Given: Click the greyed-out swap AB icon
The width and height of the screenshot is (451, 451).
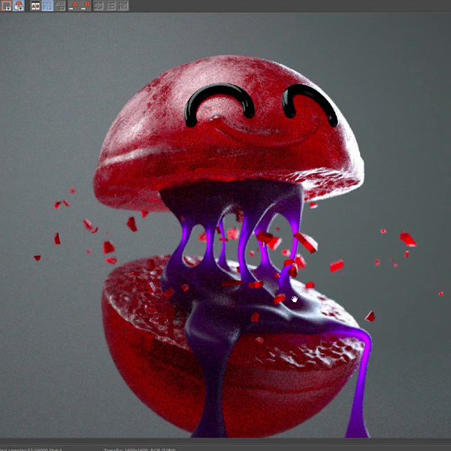Looking at the screenshot, I should click(59, 5).
